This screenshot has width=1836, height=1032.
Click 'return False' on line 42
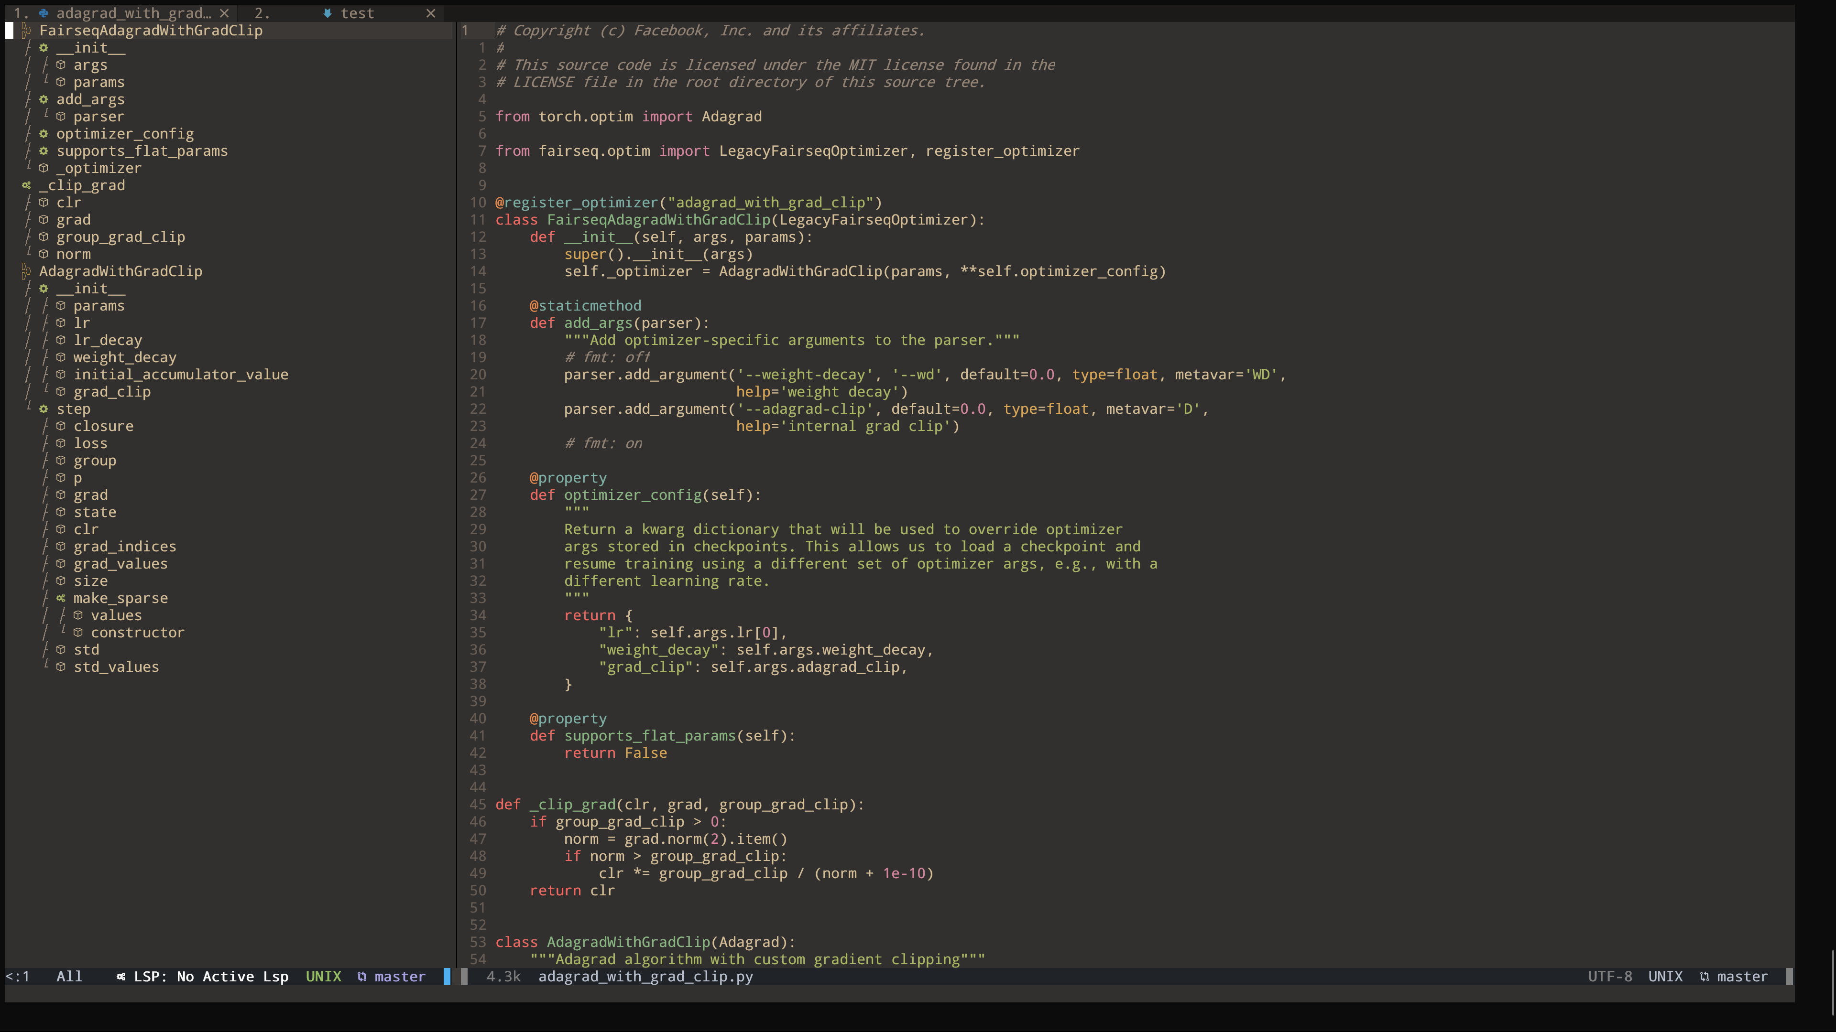click(616, 753)
